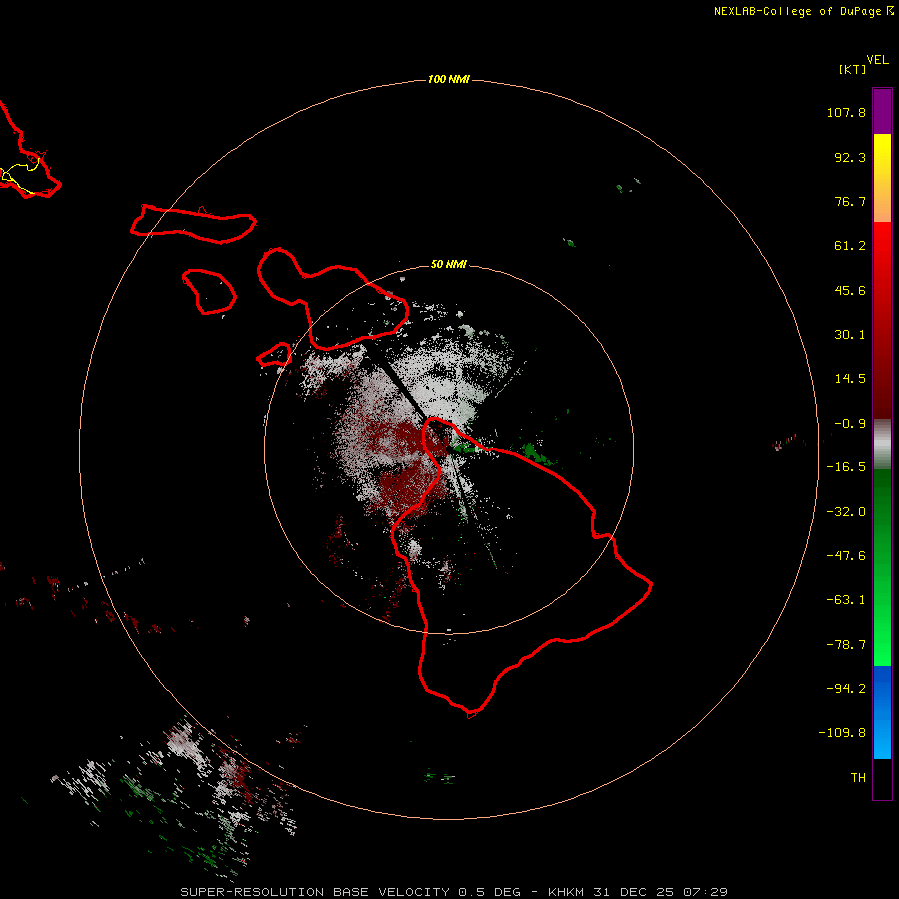The image size is (899, 899).
Task: Select the 92.3 value on the velocity scale
Action: pyautogui.click(x=850, y=157)
